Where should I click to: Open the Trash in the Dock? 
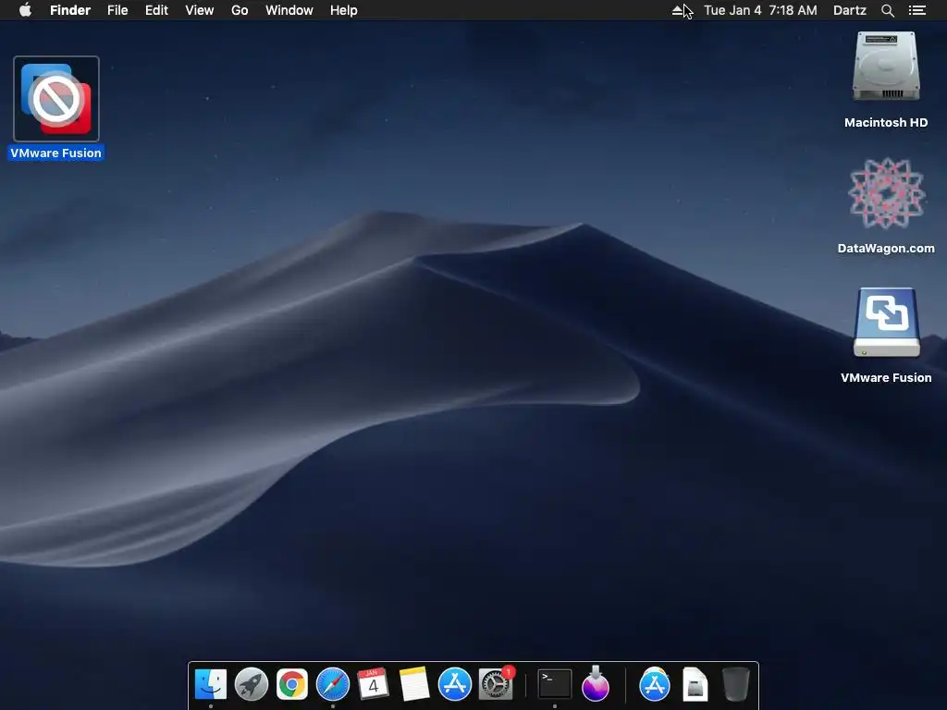click(735, 685)
